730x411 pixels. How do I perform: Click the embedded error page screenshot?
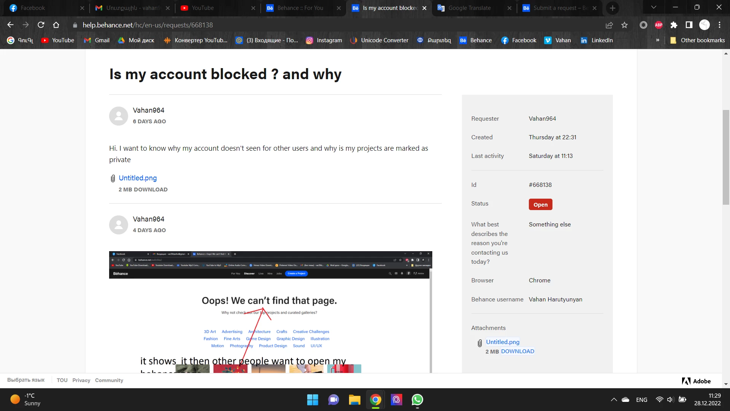click(x=270, y=312)
